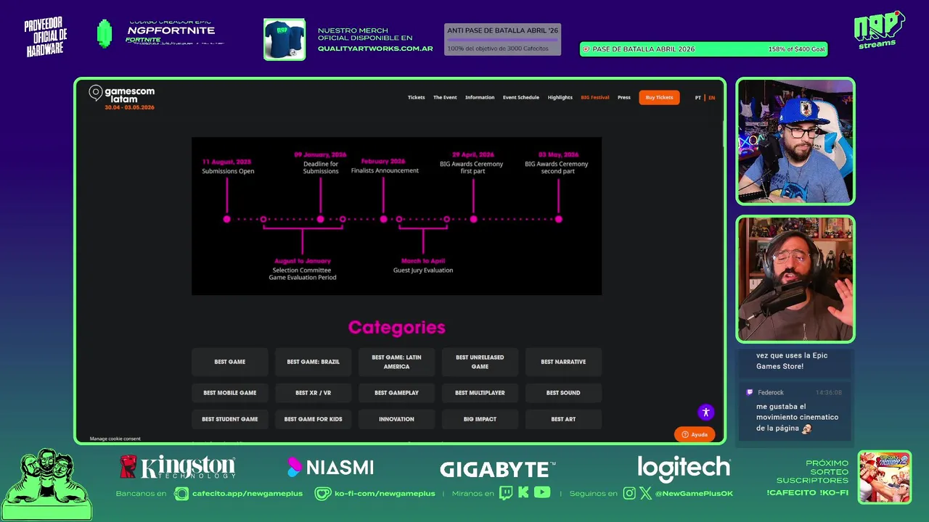Click ko-fi-com/newgameplus link text
This screenshot has width=929, height=522.
pyautogui.click(x=385, y=494)
